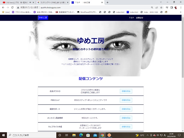184x138 pixels.
Task: Open the Mail app from the taskbar
Action: click(x=95, y=135)
